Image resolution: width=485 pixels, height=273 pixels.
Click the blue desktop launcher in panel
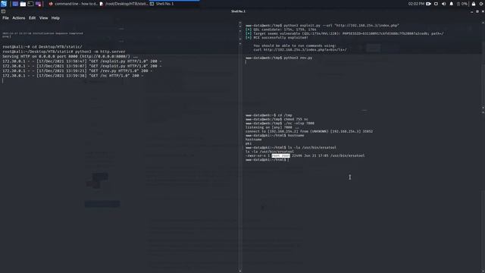coord(15,4)
